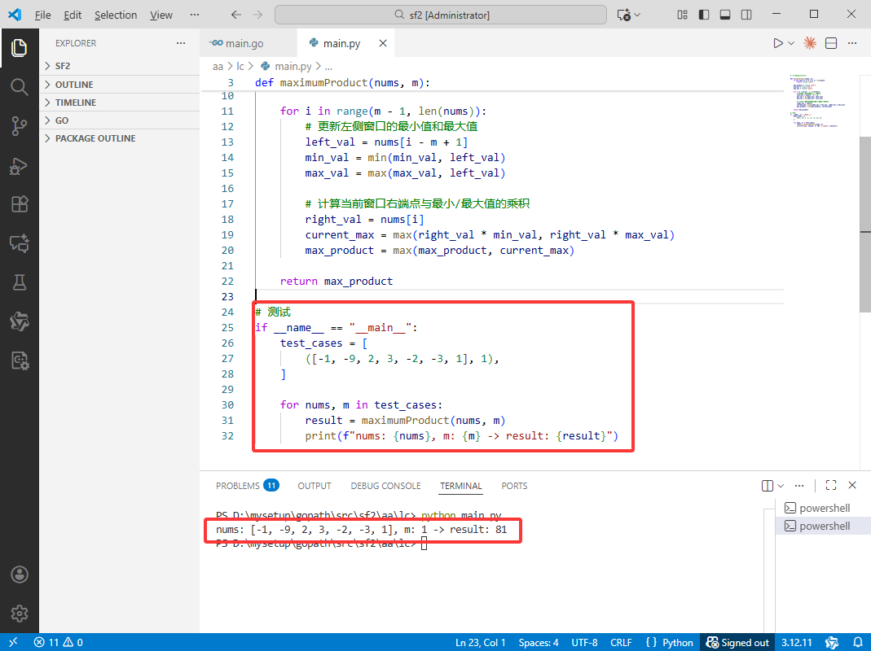The width and height of the screenshot is (871, 651).
Task: Toggle the bottom panel visibility
Action: (725, 15)
